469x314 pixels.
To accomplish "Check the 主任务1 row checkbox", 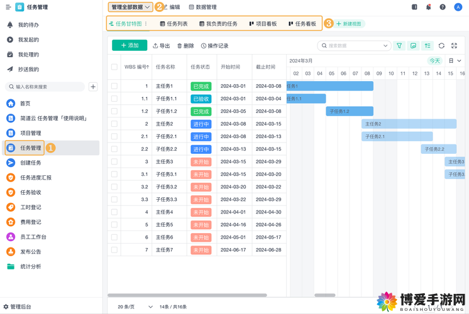I will coord(114,86).
